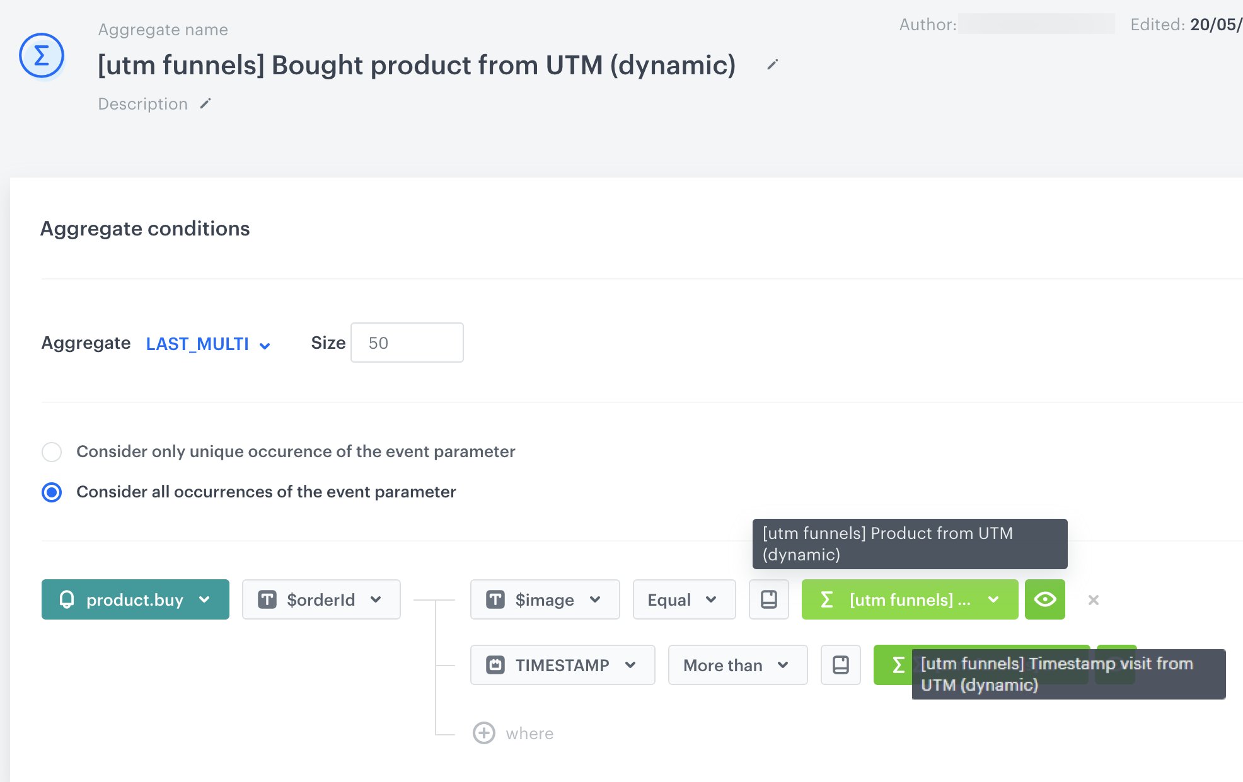1243x782 pixels.
Task: Click the sigma icon in the second green aggregate button
Action: click(898, 665)
